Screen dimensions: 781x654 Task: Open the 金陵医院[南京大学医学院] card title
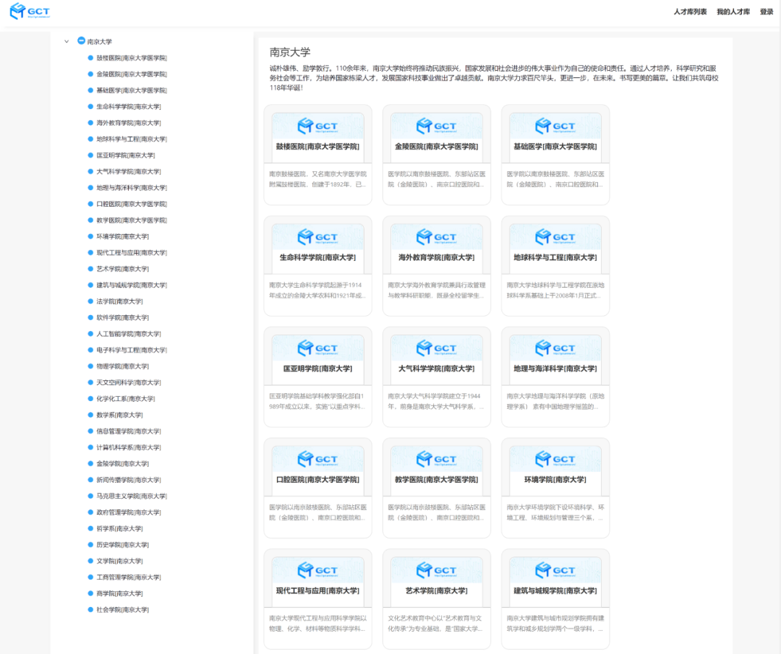tap(436, 147)
